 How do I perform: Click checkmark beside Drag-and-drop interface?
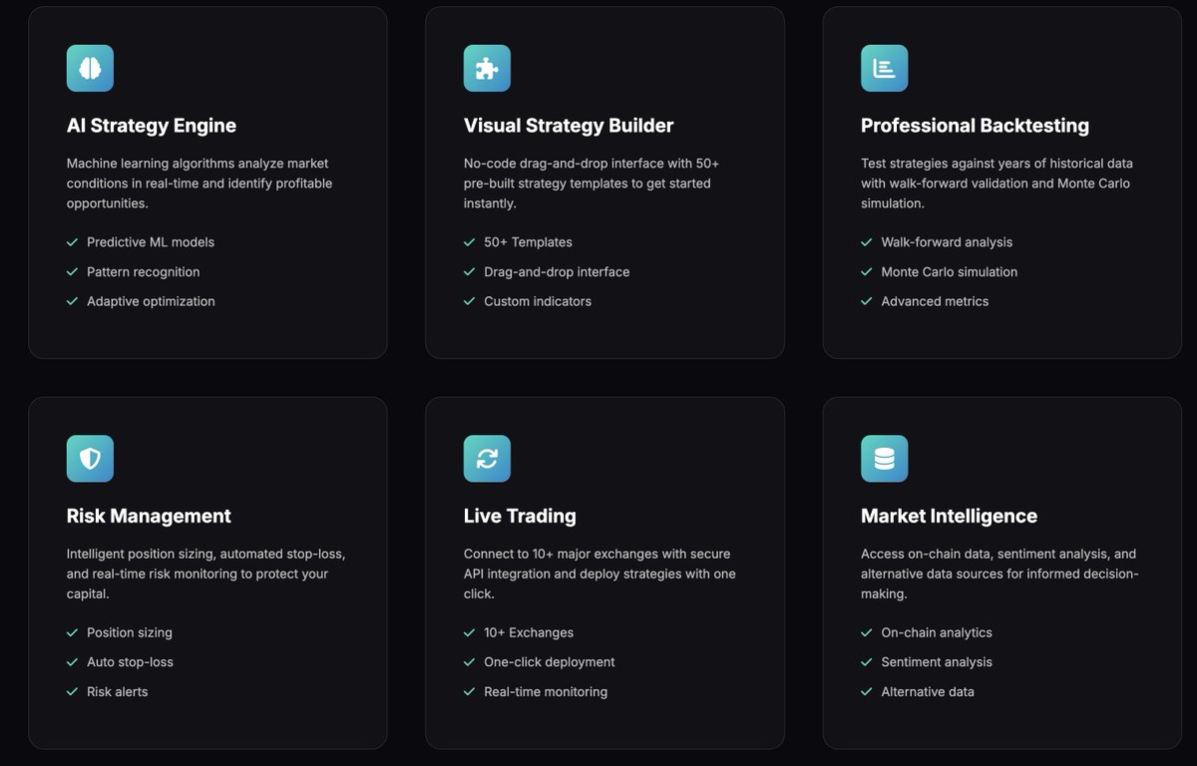pos(469,272)
